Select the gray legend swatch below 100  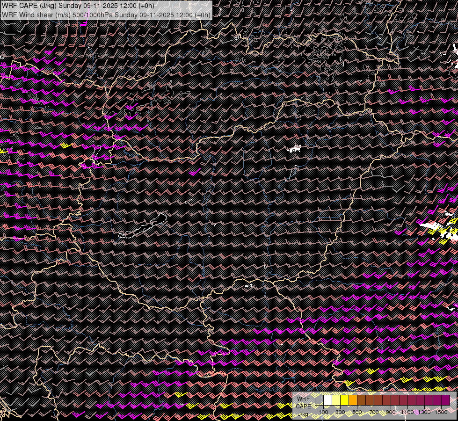(319, 400)
